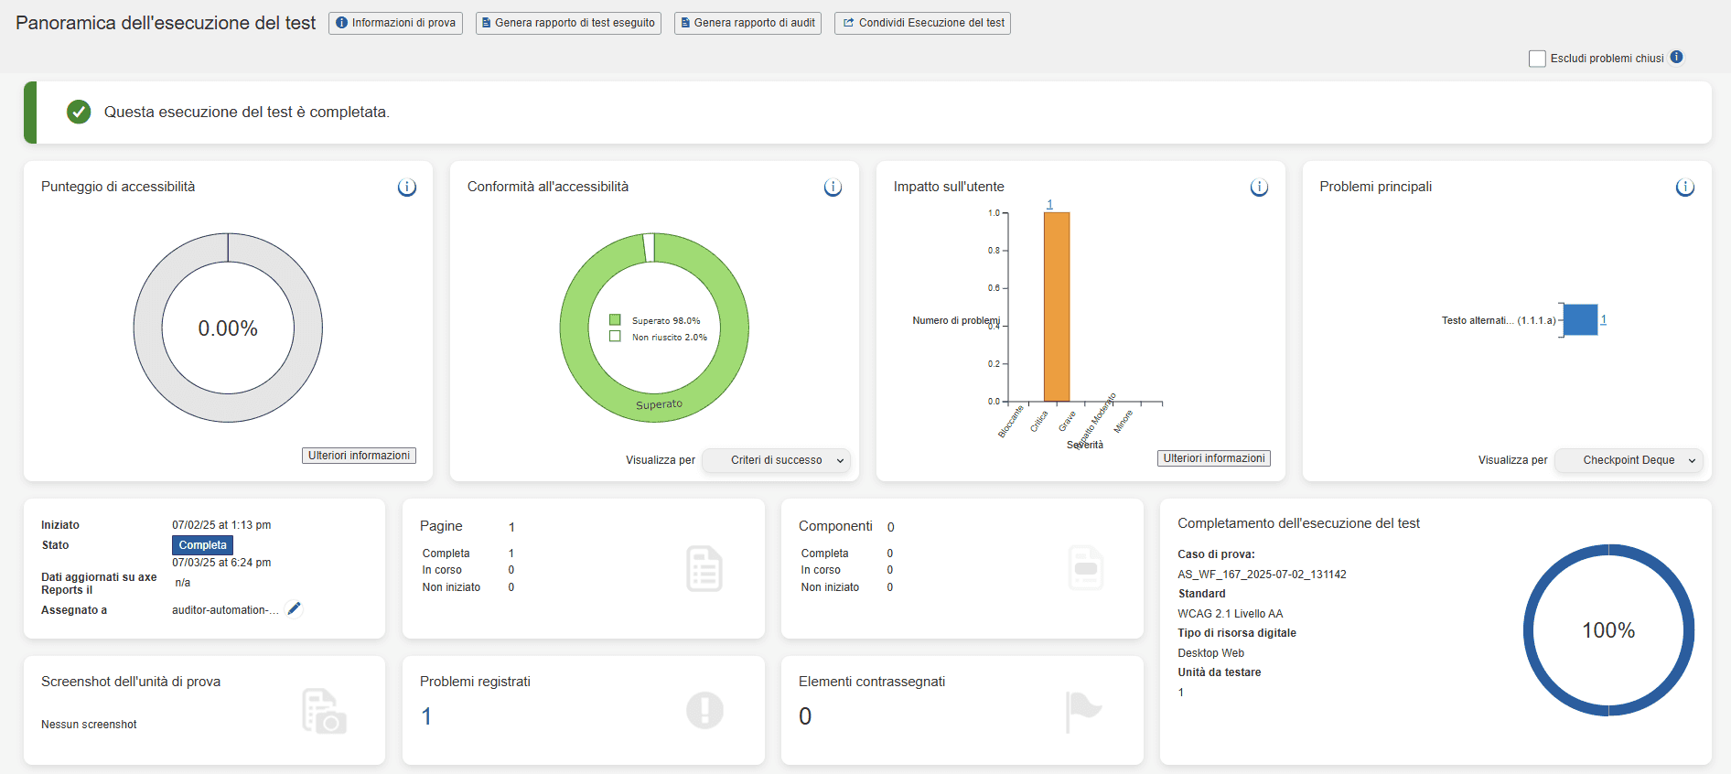Click the Problemi registrati exclamation icon
The height and width of the screenshot is (774, 1731).
pyautogui.click(x=704, y=710)
